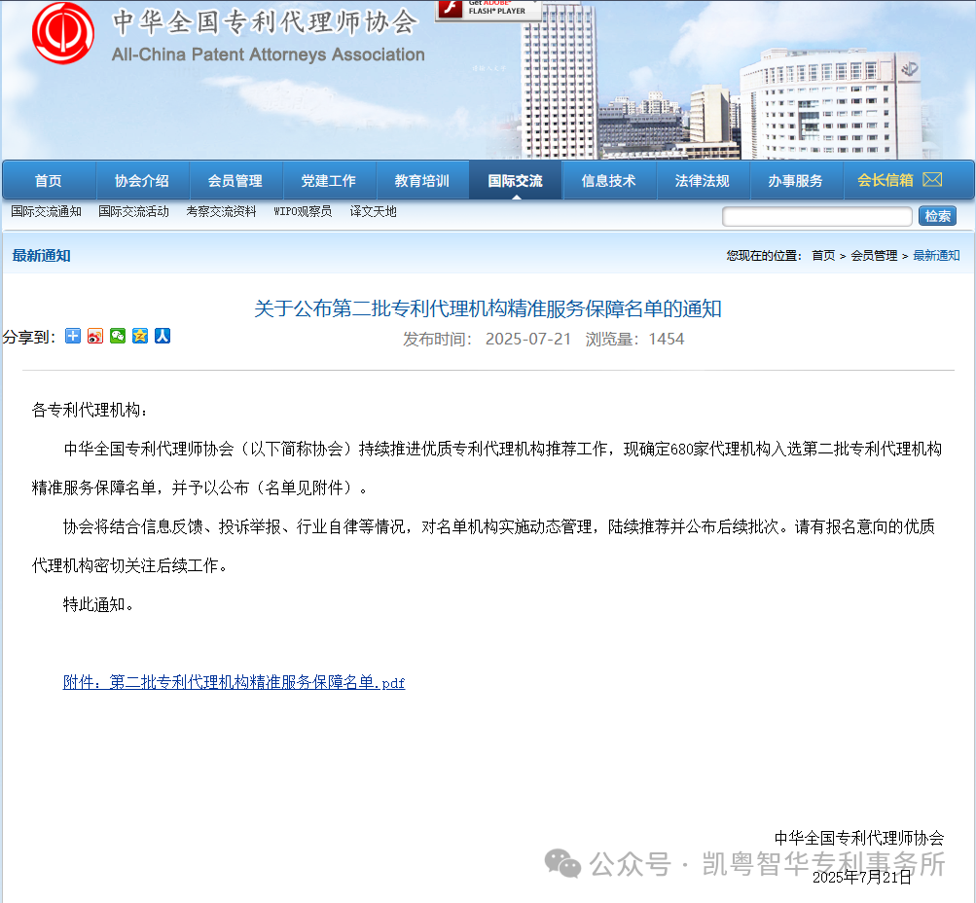Click inside the search input box
The width and height of the screenshot is (976, 903).
[x=815, y=215]
